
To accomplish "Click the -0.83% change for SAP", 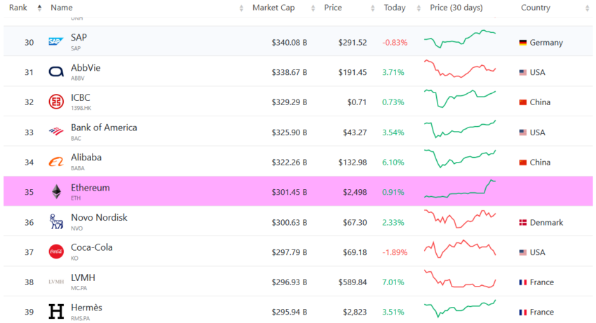I will [395, 43].
